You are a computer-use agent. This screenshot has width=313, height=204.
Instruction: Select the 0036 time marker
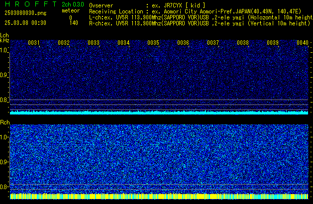click(x=183, y=43)
